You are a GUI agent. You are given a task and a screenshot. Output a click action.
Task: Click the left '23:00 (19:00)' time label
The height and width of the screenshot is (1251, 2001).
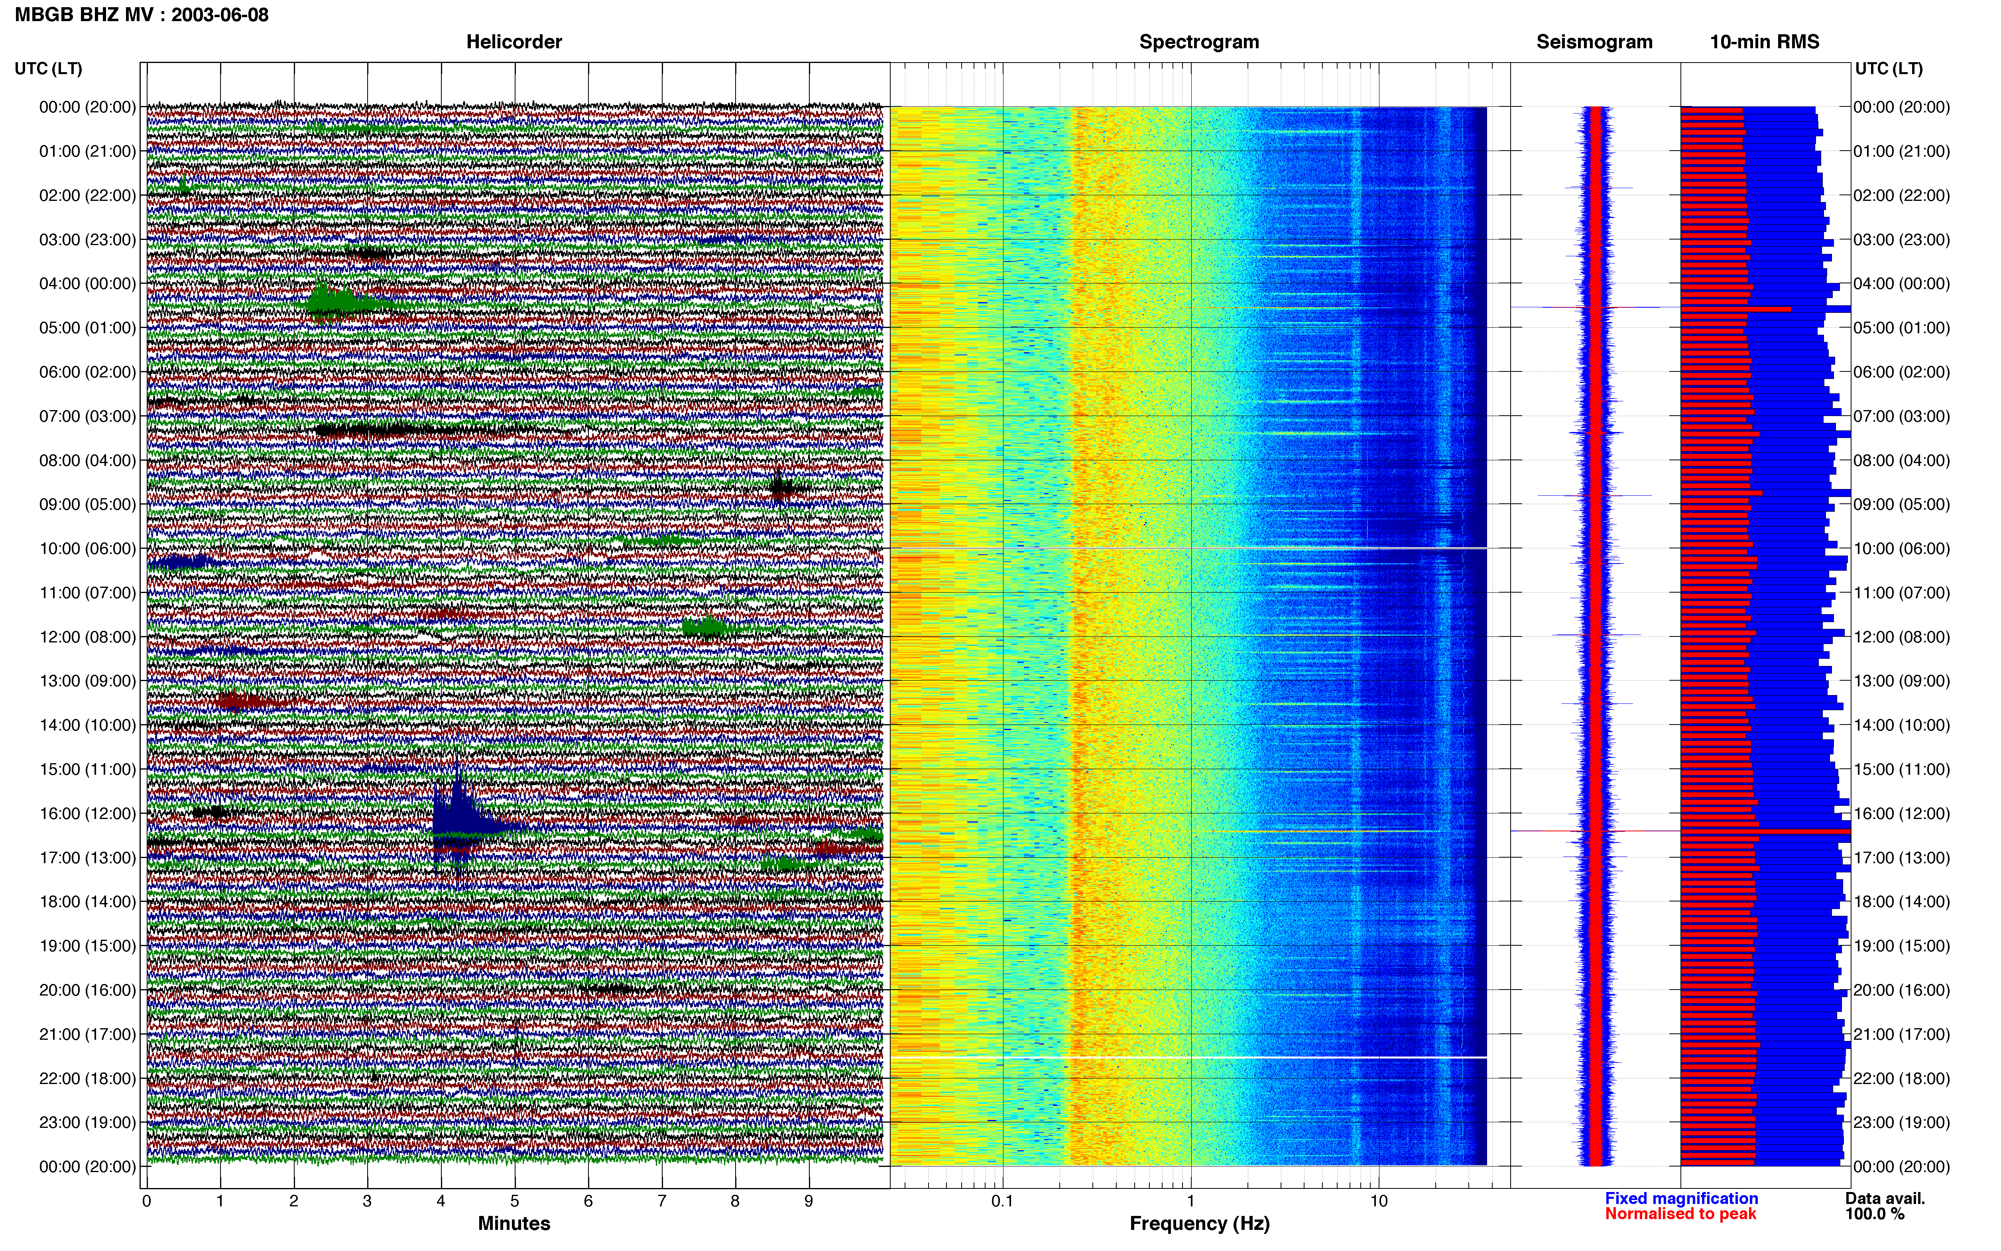coord(88,1123)
